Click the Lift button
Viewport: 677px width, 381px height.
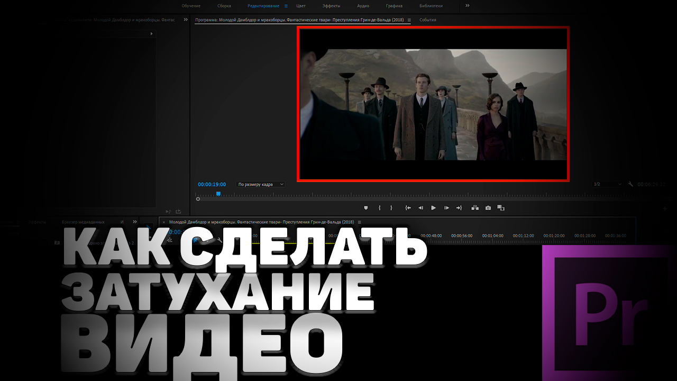coord(475,208)
